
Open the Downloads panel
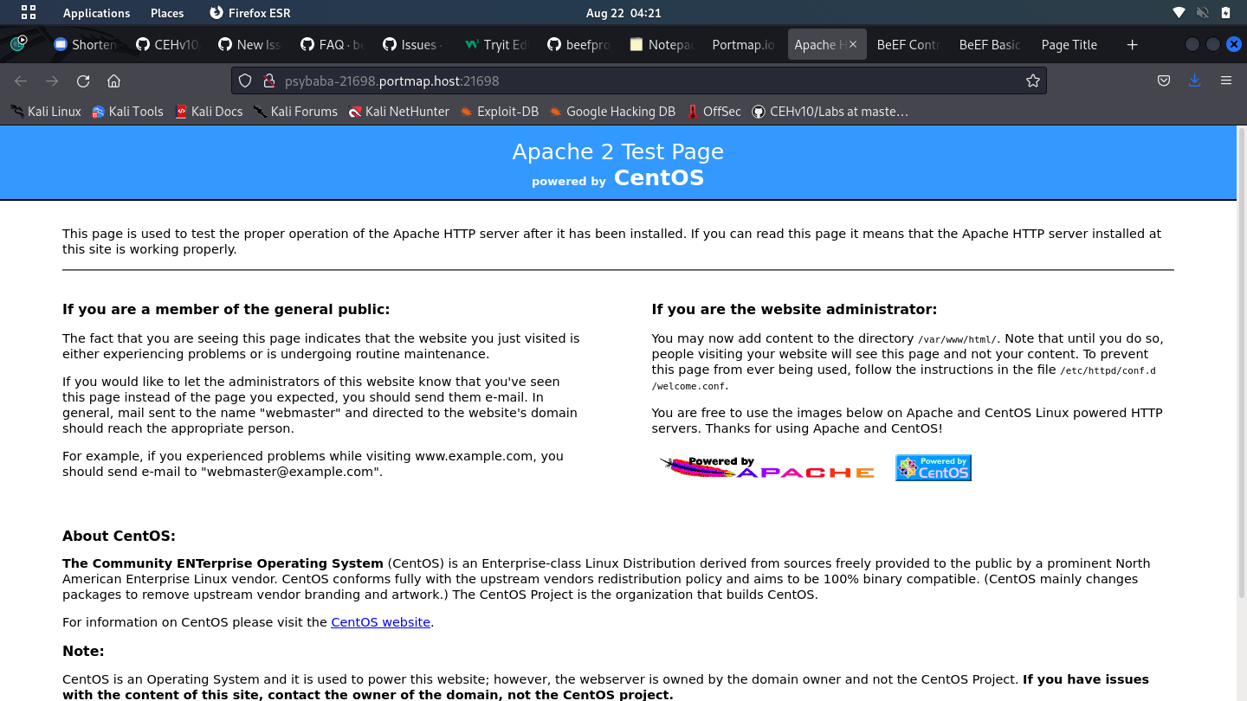(1195, 80)
